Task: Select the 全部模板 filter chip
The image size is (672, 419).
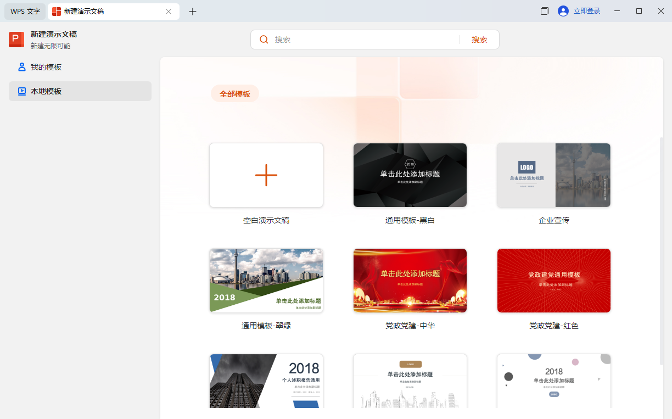Action: click(234, 93)
